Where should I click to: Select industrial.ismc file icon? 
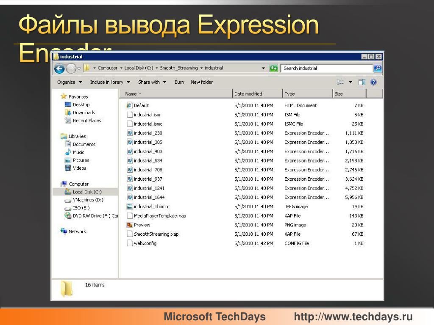[129, 124]
